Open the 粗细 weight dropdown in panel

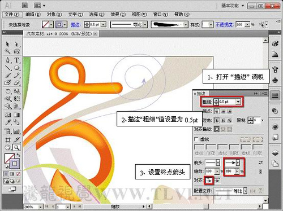point(238,102)
